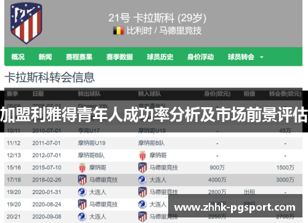
Task: Open the 大连人 link in the 2020-09-08 row
Action: tap(97, 217)
